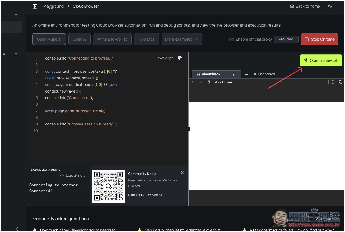This screenshot has height=232, width=345.
Task: Expand the sidebar section labeled 'es'
Action: tap(16, 54)
